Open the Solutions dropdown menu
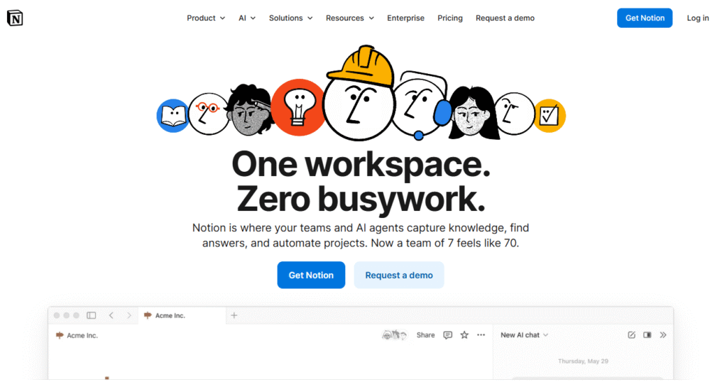The image size is (727, 387). (290, 18)
